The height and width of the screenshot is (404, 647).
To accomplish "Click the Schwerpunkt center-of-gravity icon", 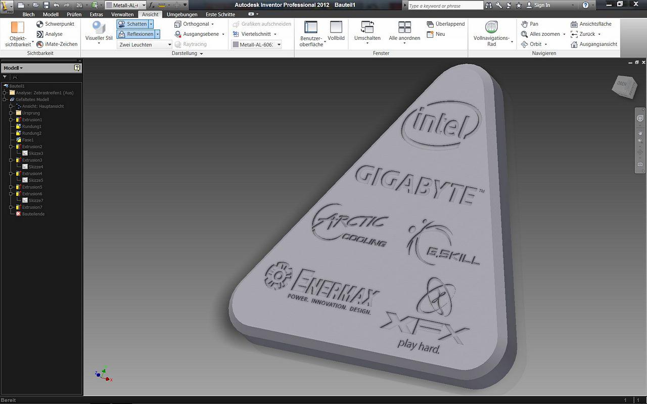I will [x=40, y=24].
